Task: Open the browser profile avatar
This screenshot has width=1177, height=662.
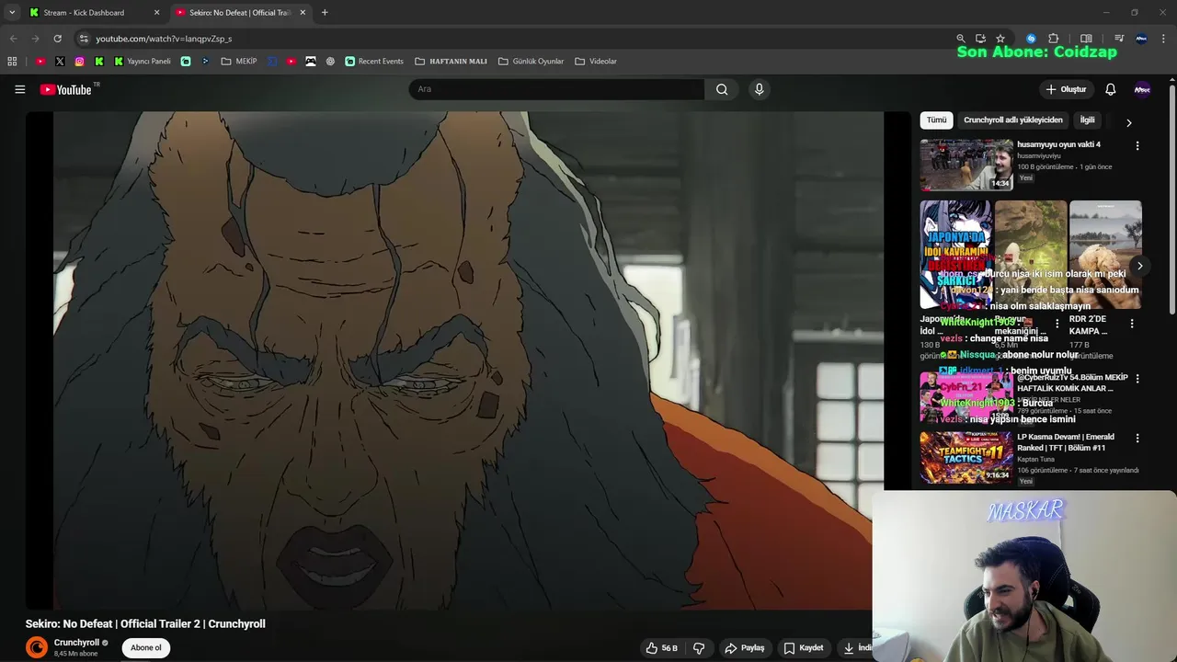Action: click(1141, 39)
